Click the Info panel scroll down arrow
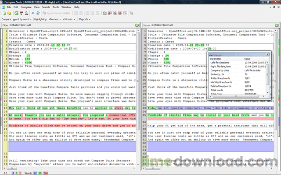The image size is (281, 175). tap(267, 93)
